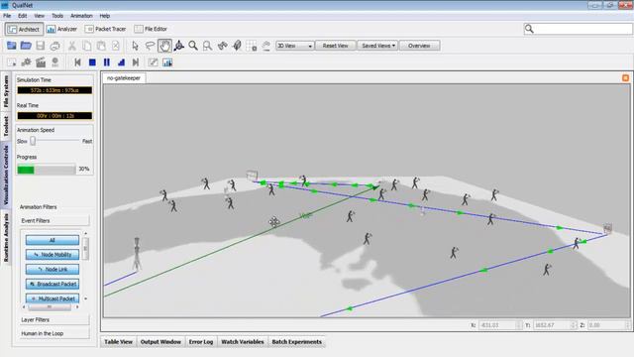This screenshot has width=634, height=357.
Task: Open the Watch Variables tab
Action: coord(243,342)
